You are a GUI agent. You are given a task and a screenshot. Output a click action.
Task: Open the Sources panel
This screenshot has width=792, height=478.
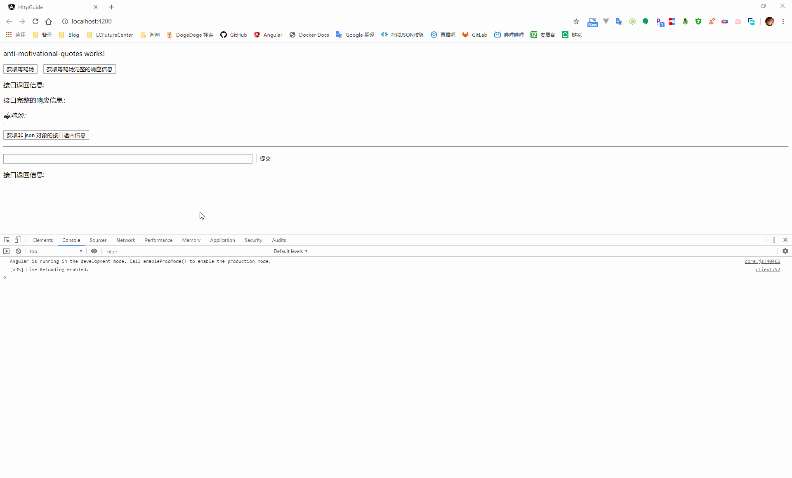(98, 240)
